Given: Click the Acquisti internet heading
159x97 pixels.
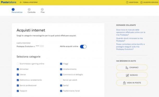Looking at the screenshot, I should pos(31,30).
